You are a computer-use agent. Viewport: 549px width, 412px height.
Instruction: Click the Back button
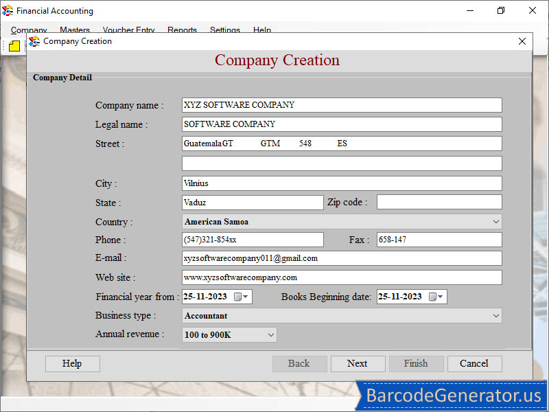300,364
